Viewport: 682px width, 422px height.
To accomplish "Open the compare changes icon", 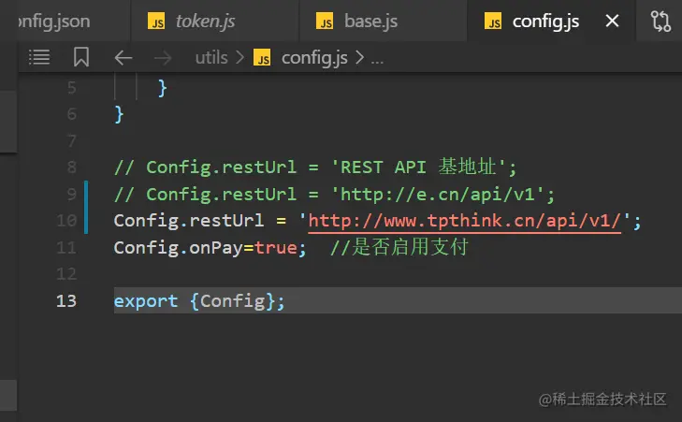I will (660, 21).
